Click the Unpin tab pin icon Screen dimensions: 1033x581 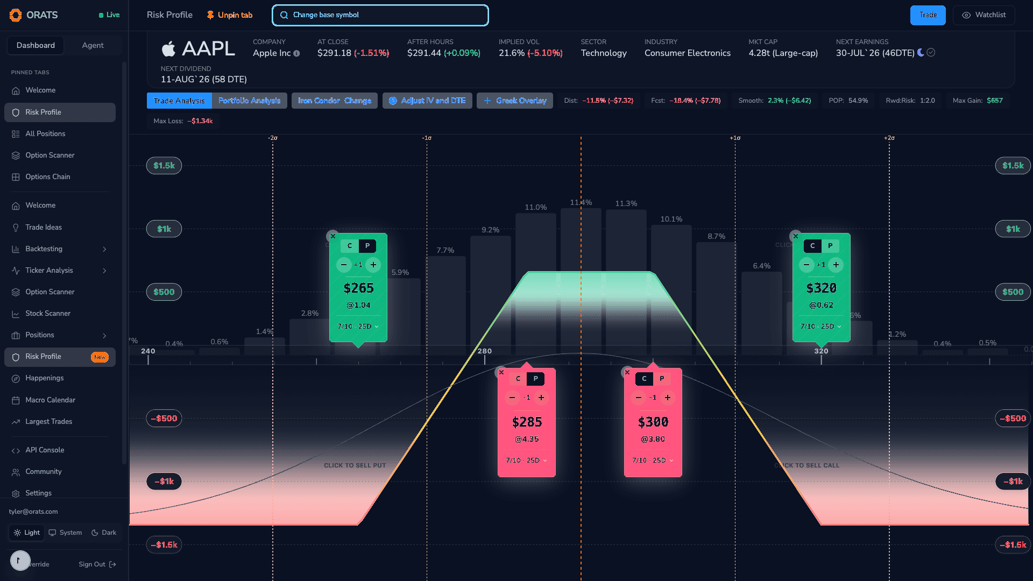pos(210,15)
